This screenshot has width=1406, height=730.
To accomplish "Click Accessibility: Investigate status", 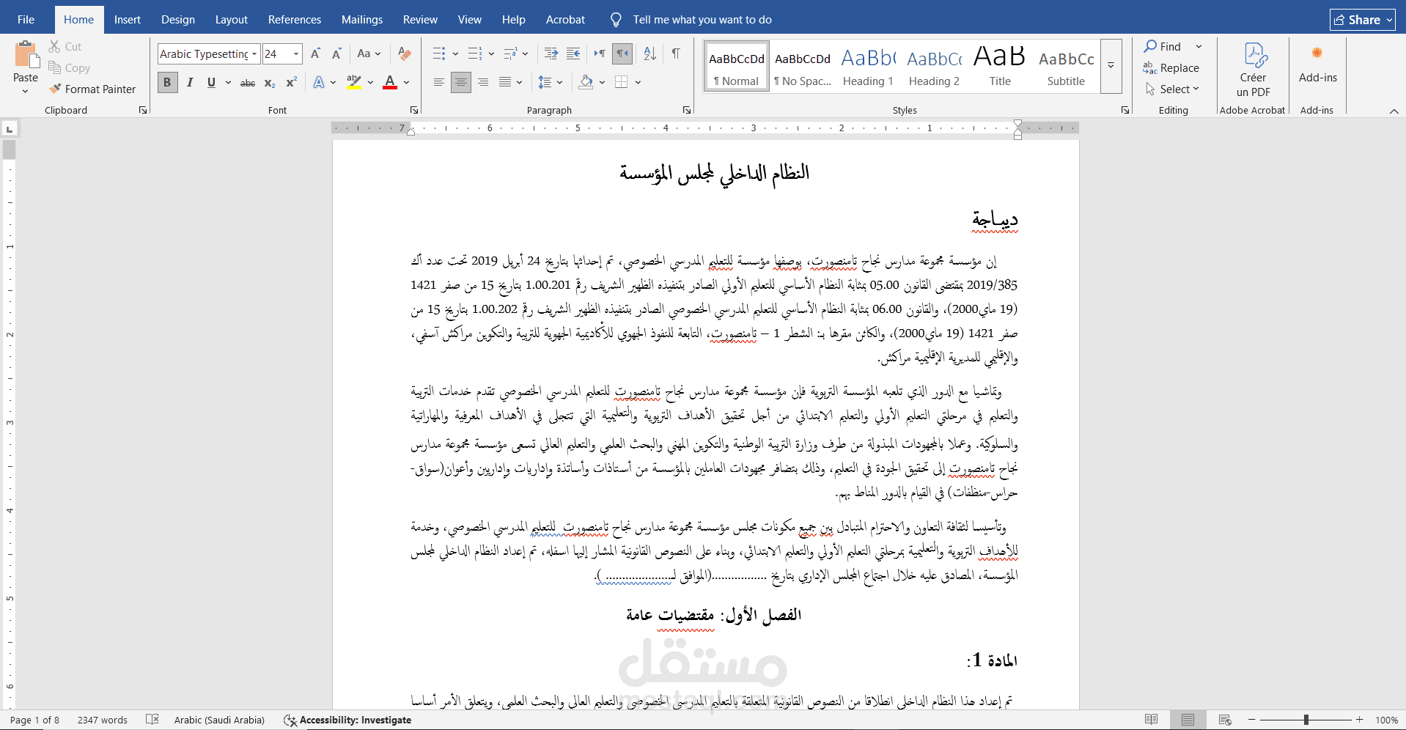I will [x=347, y=720].
